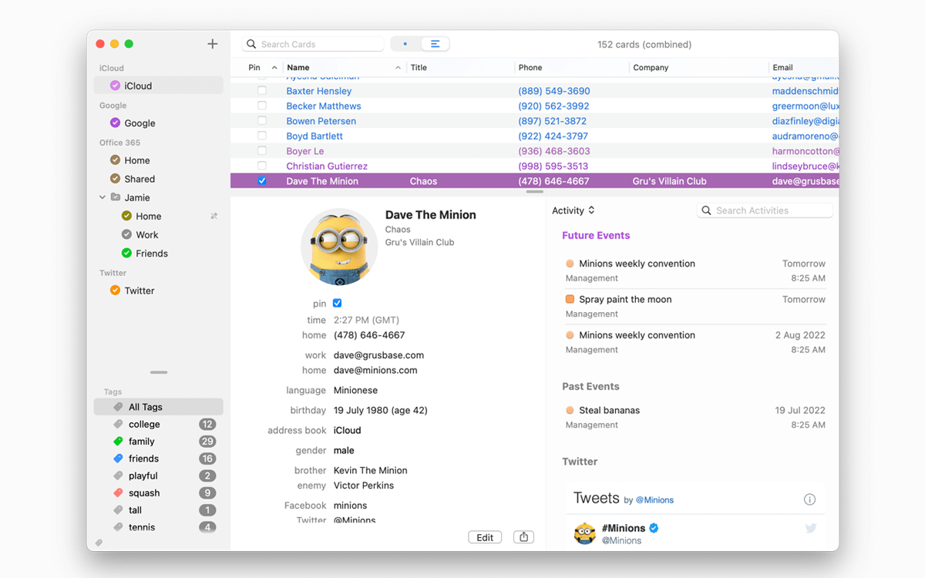
Task: Click into the Search Activities field
Action: click(x=765, y=210)
